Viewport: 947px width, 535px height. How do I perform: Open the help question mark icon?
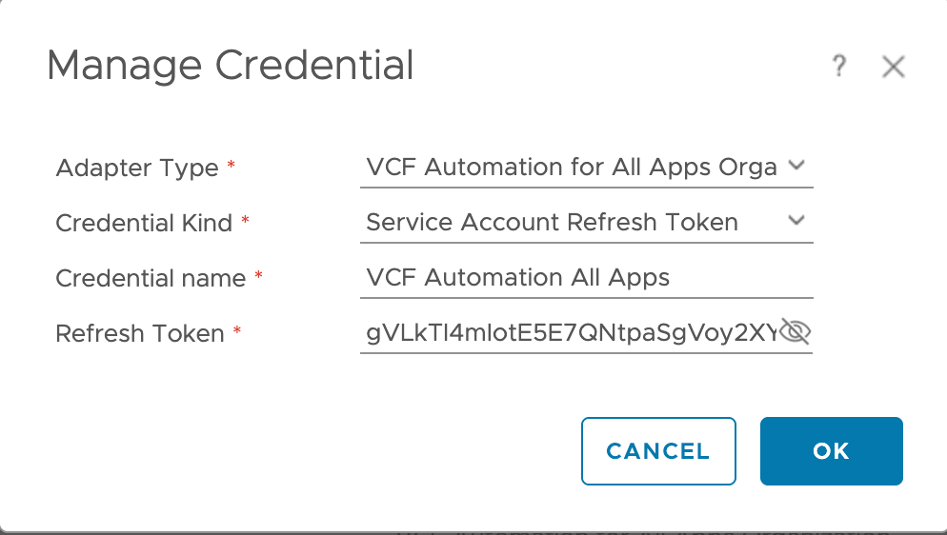pos(839,67)
